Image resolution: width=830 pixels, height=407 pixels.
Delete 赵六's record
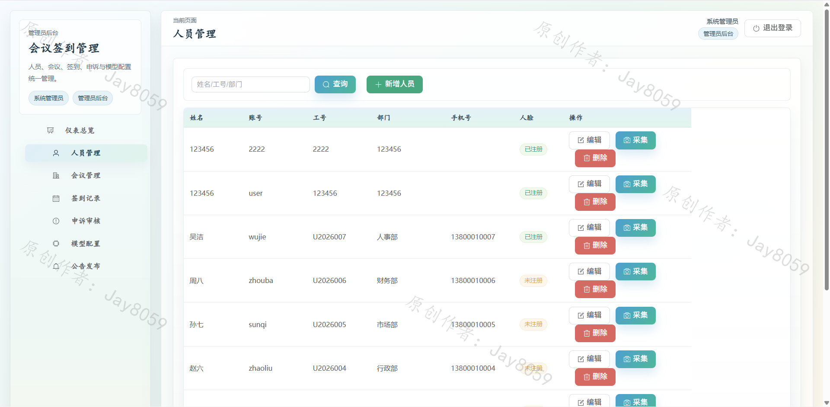(595, 377)
